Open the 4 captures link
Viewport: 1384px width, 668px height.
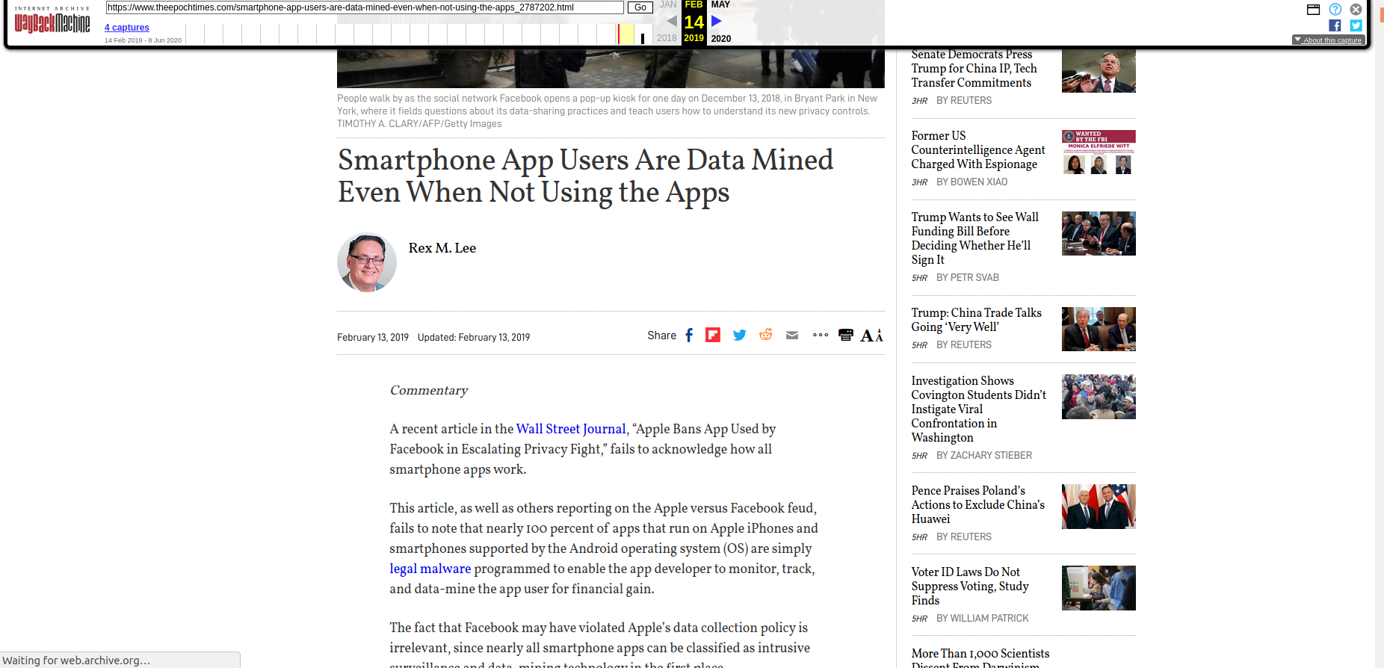(x=127, y=28)
